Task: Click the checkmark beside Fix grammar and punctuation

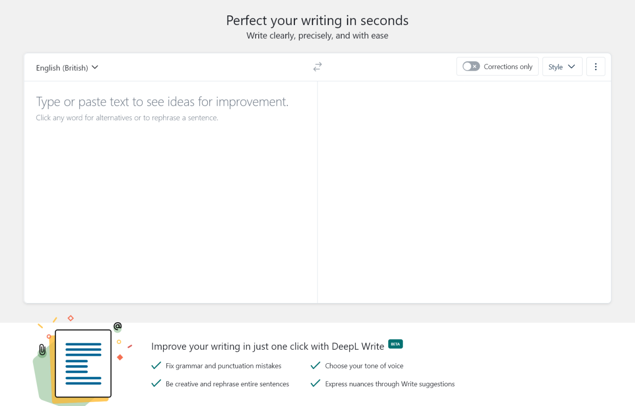Action: point(156,366)
